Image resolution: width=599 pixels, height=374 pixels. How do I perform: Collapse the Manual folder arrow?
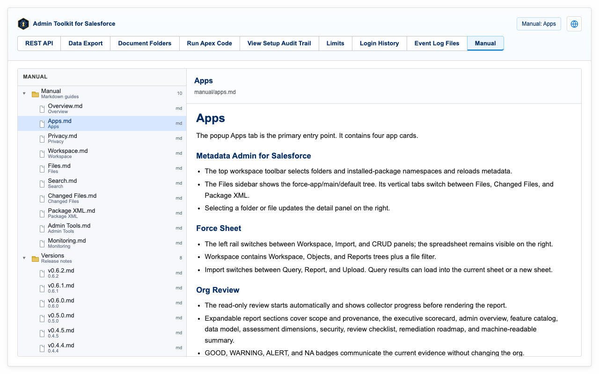[24, 93]
